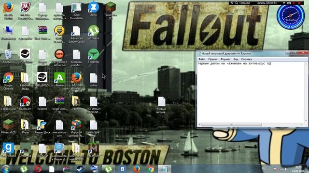The width and height of the screenshot is (309, 173).
Task: Switch to Chrome on the taskbar
Action: [151, 169]
